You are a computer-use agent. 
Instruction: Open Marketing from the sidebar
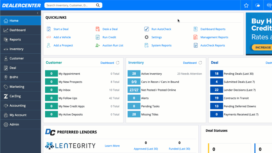pos(21,87)
